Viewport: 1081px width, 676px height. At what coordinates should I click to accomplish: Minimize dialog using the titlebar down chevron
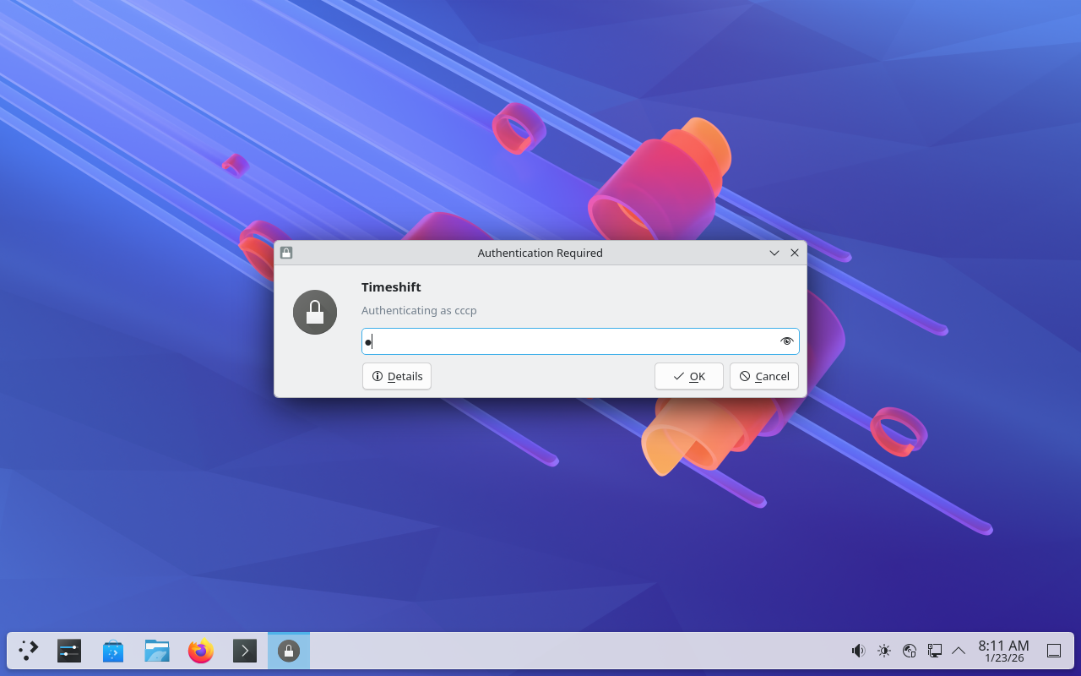(774, 253)
